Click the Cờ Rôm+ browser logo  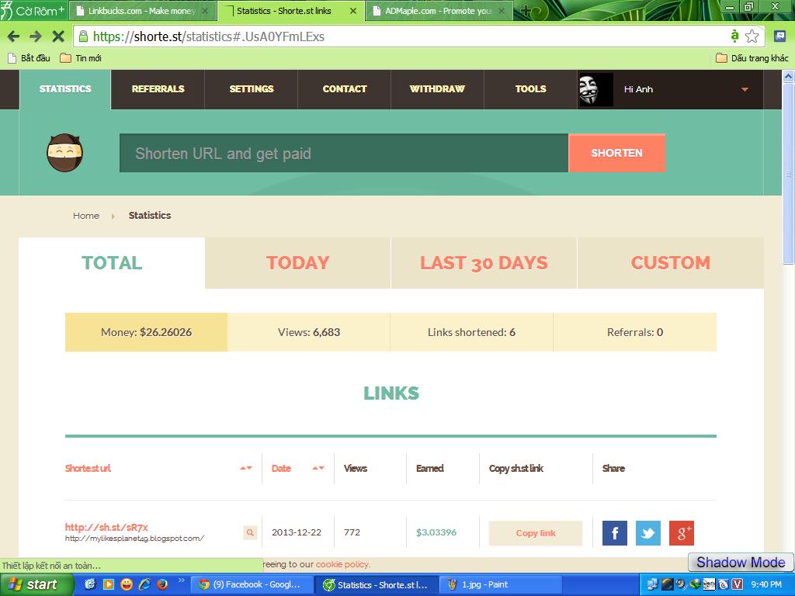[x=33, y=11]
